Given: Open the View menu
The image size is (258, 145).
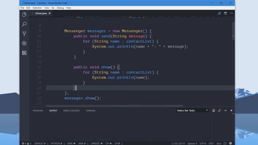Looking at the screenshot, I should point(47,8).
